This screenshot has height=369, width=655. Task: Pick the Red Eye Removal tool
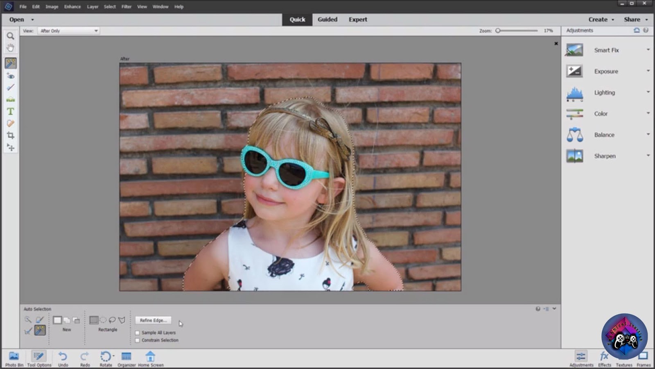(10, 76)
